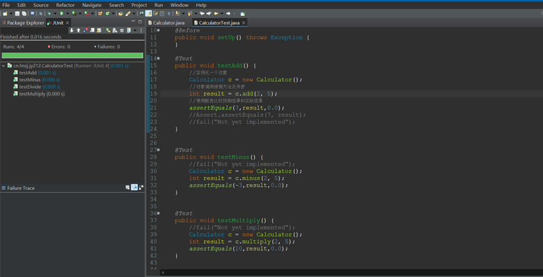
Task: Select testDivide in the test results
Action: 31,87
